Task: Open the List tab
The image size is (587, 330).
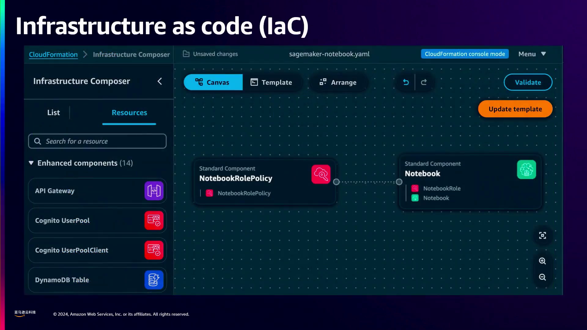Action: click(54, 113)
